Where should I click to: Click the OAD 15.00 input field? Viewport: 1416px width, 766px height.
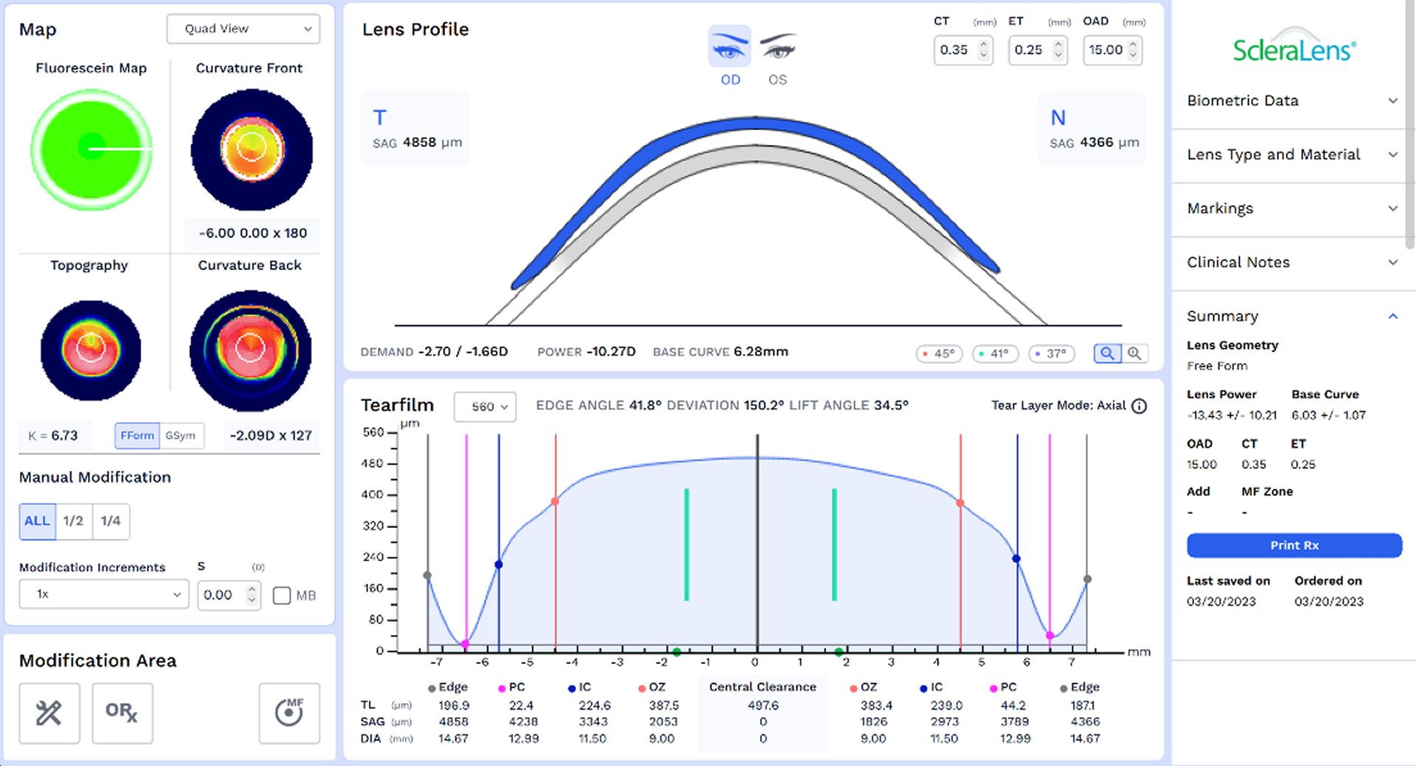pos(1105,50)
